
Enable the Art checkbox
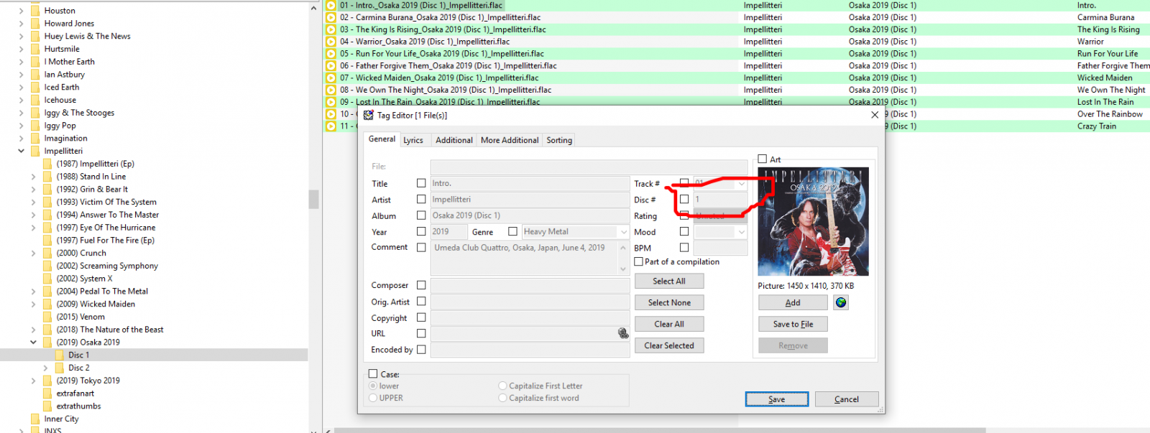click(x=763, y=159)
